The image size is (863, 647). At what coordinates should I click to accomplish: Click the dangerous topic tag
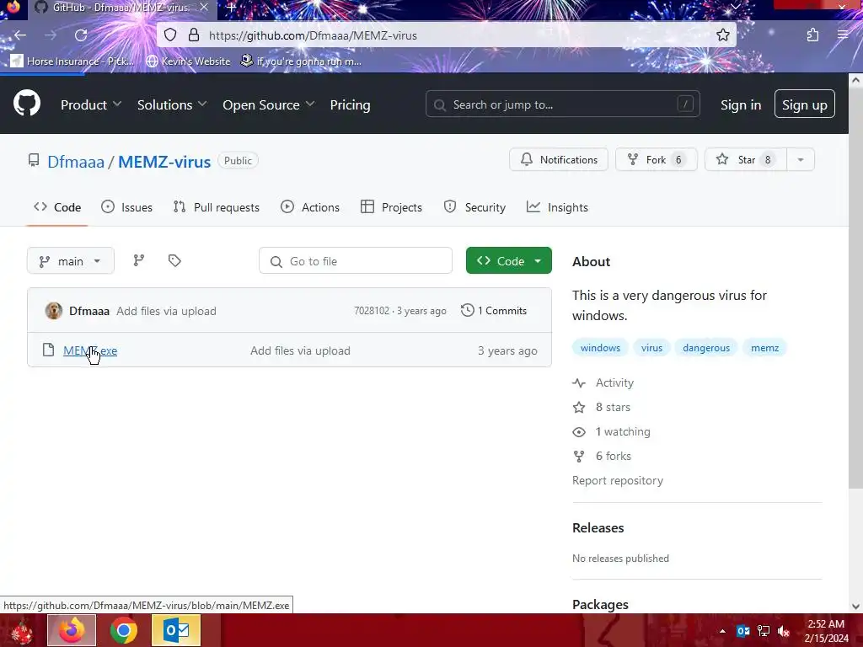(706, 348)
